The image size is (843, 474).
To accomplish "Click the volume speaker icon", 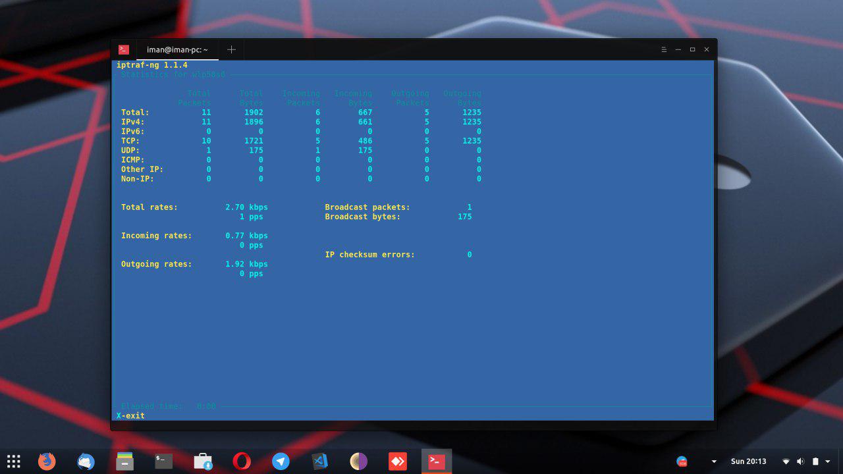I will pyautogui.click(x=800, y=461).
